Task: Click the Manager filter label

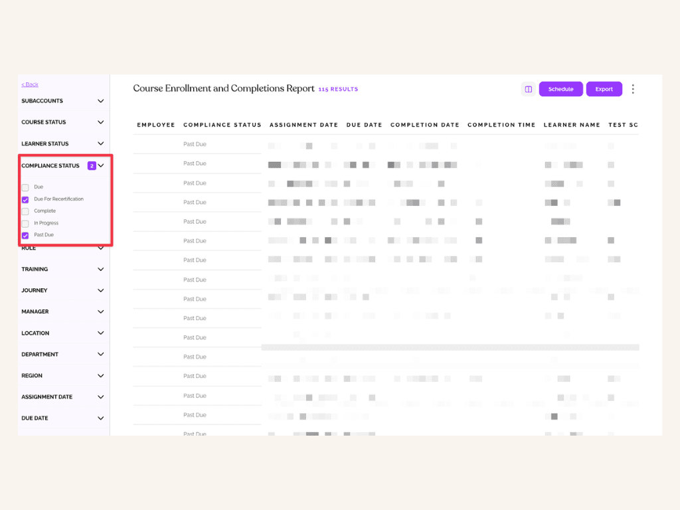Action: click(x=35, y=312)
